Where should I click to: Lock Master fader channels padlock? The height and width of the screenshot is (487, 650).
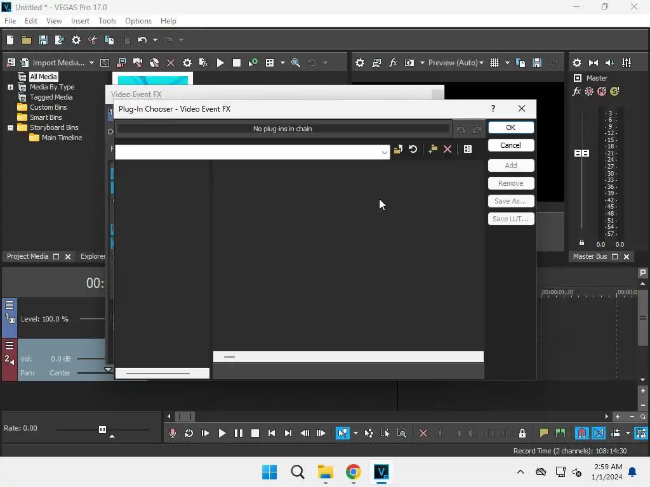coord(581,243)
